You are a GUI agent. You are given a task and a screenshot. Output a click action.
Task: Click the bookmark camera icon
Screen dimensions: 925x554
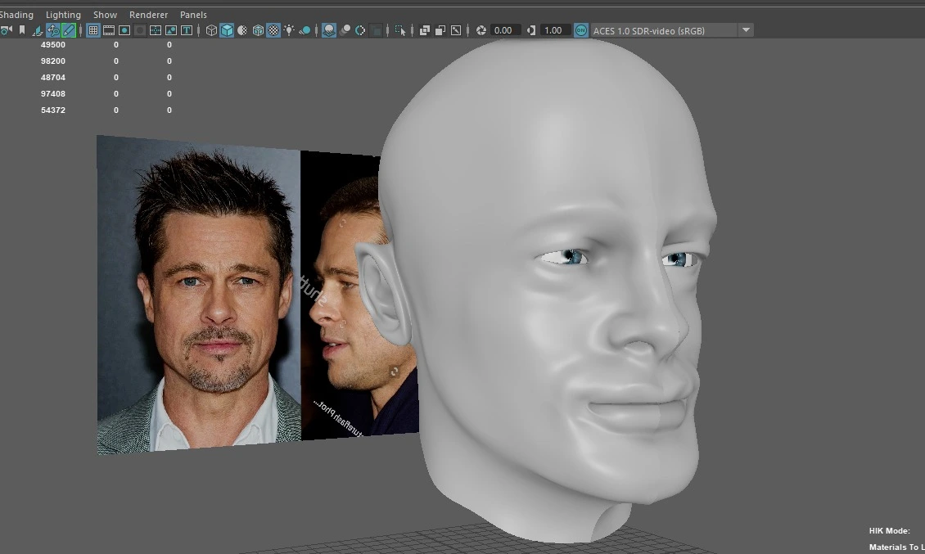click(x=22, y=30)
